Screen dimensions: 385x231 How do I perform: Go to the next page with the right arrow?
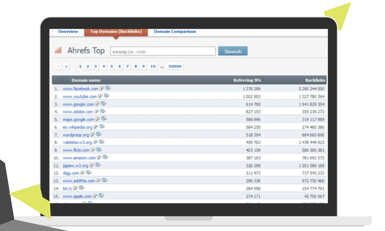pyautogui.click(x=66, y=66)
